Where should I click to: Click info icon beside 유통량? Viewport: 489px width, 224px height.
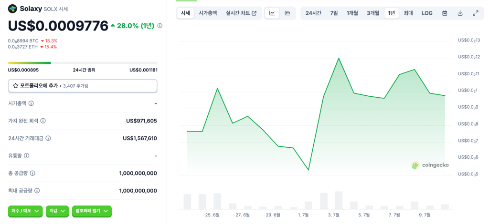[27, 155]
